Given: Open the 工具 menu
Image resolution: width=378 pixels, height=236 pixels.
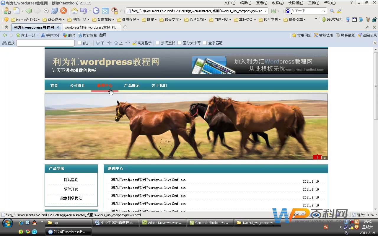Looking at the screenshot, I should pos(314,3).
